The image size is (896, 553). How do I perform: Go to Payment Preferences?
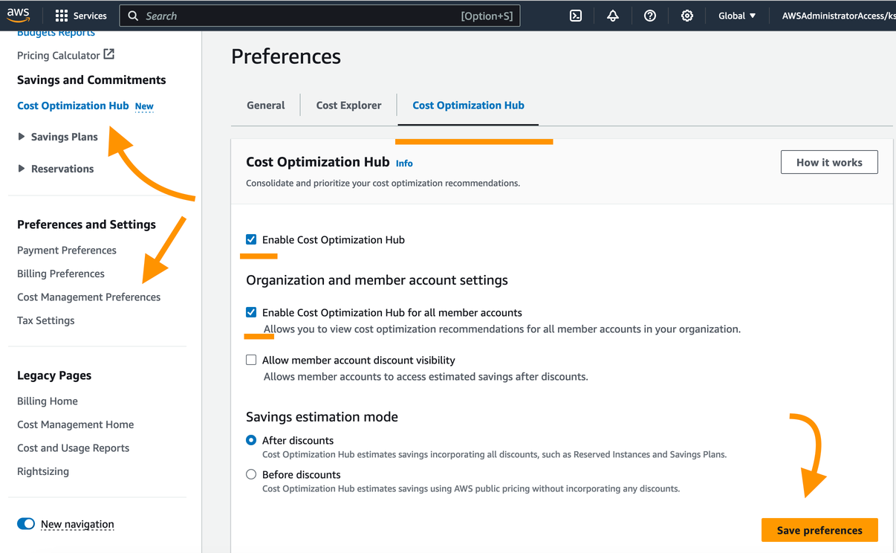coord(67,250)
